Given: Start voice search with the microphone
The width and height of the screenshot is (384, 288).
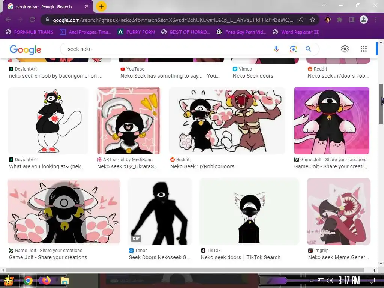Looking at the screenshot, I should 276,49.
